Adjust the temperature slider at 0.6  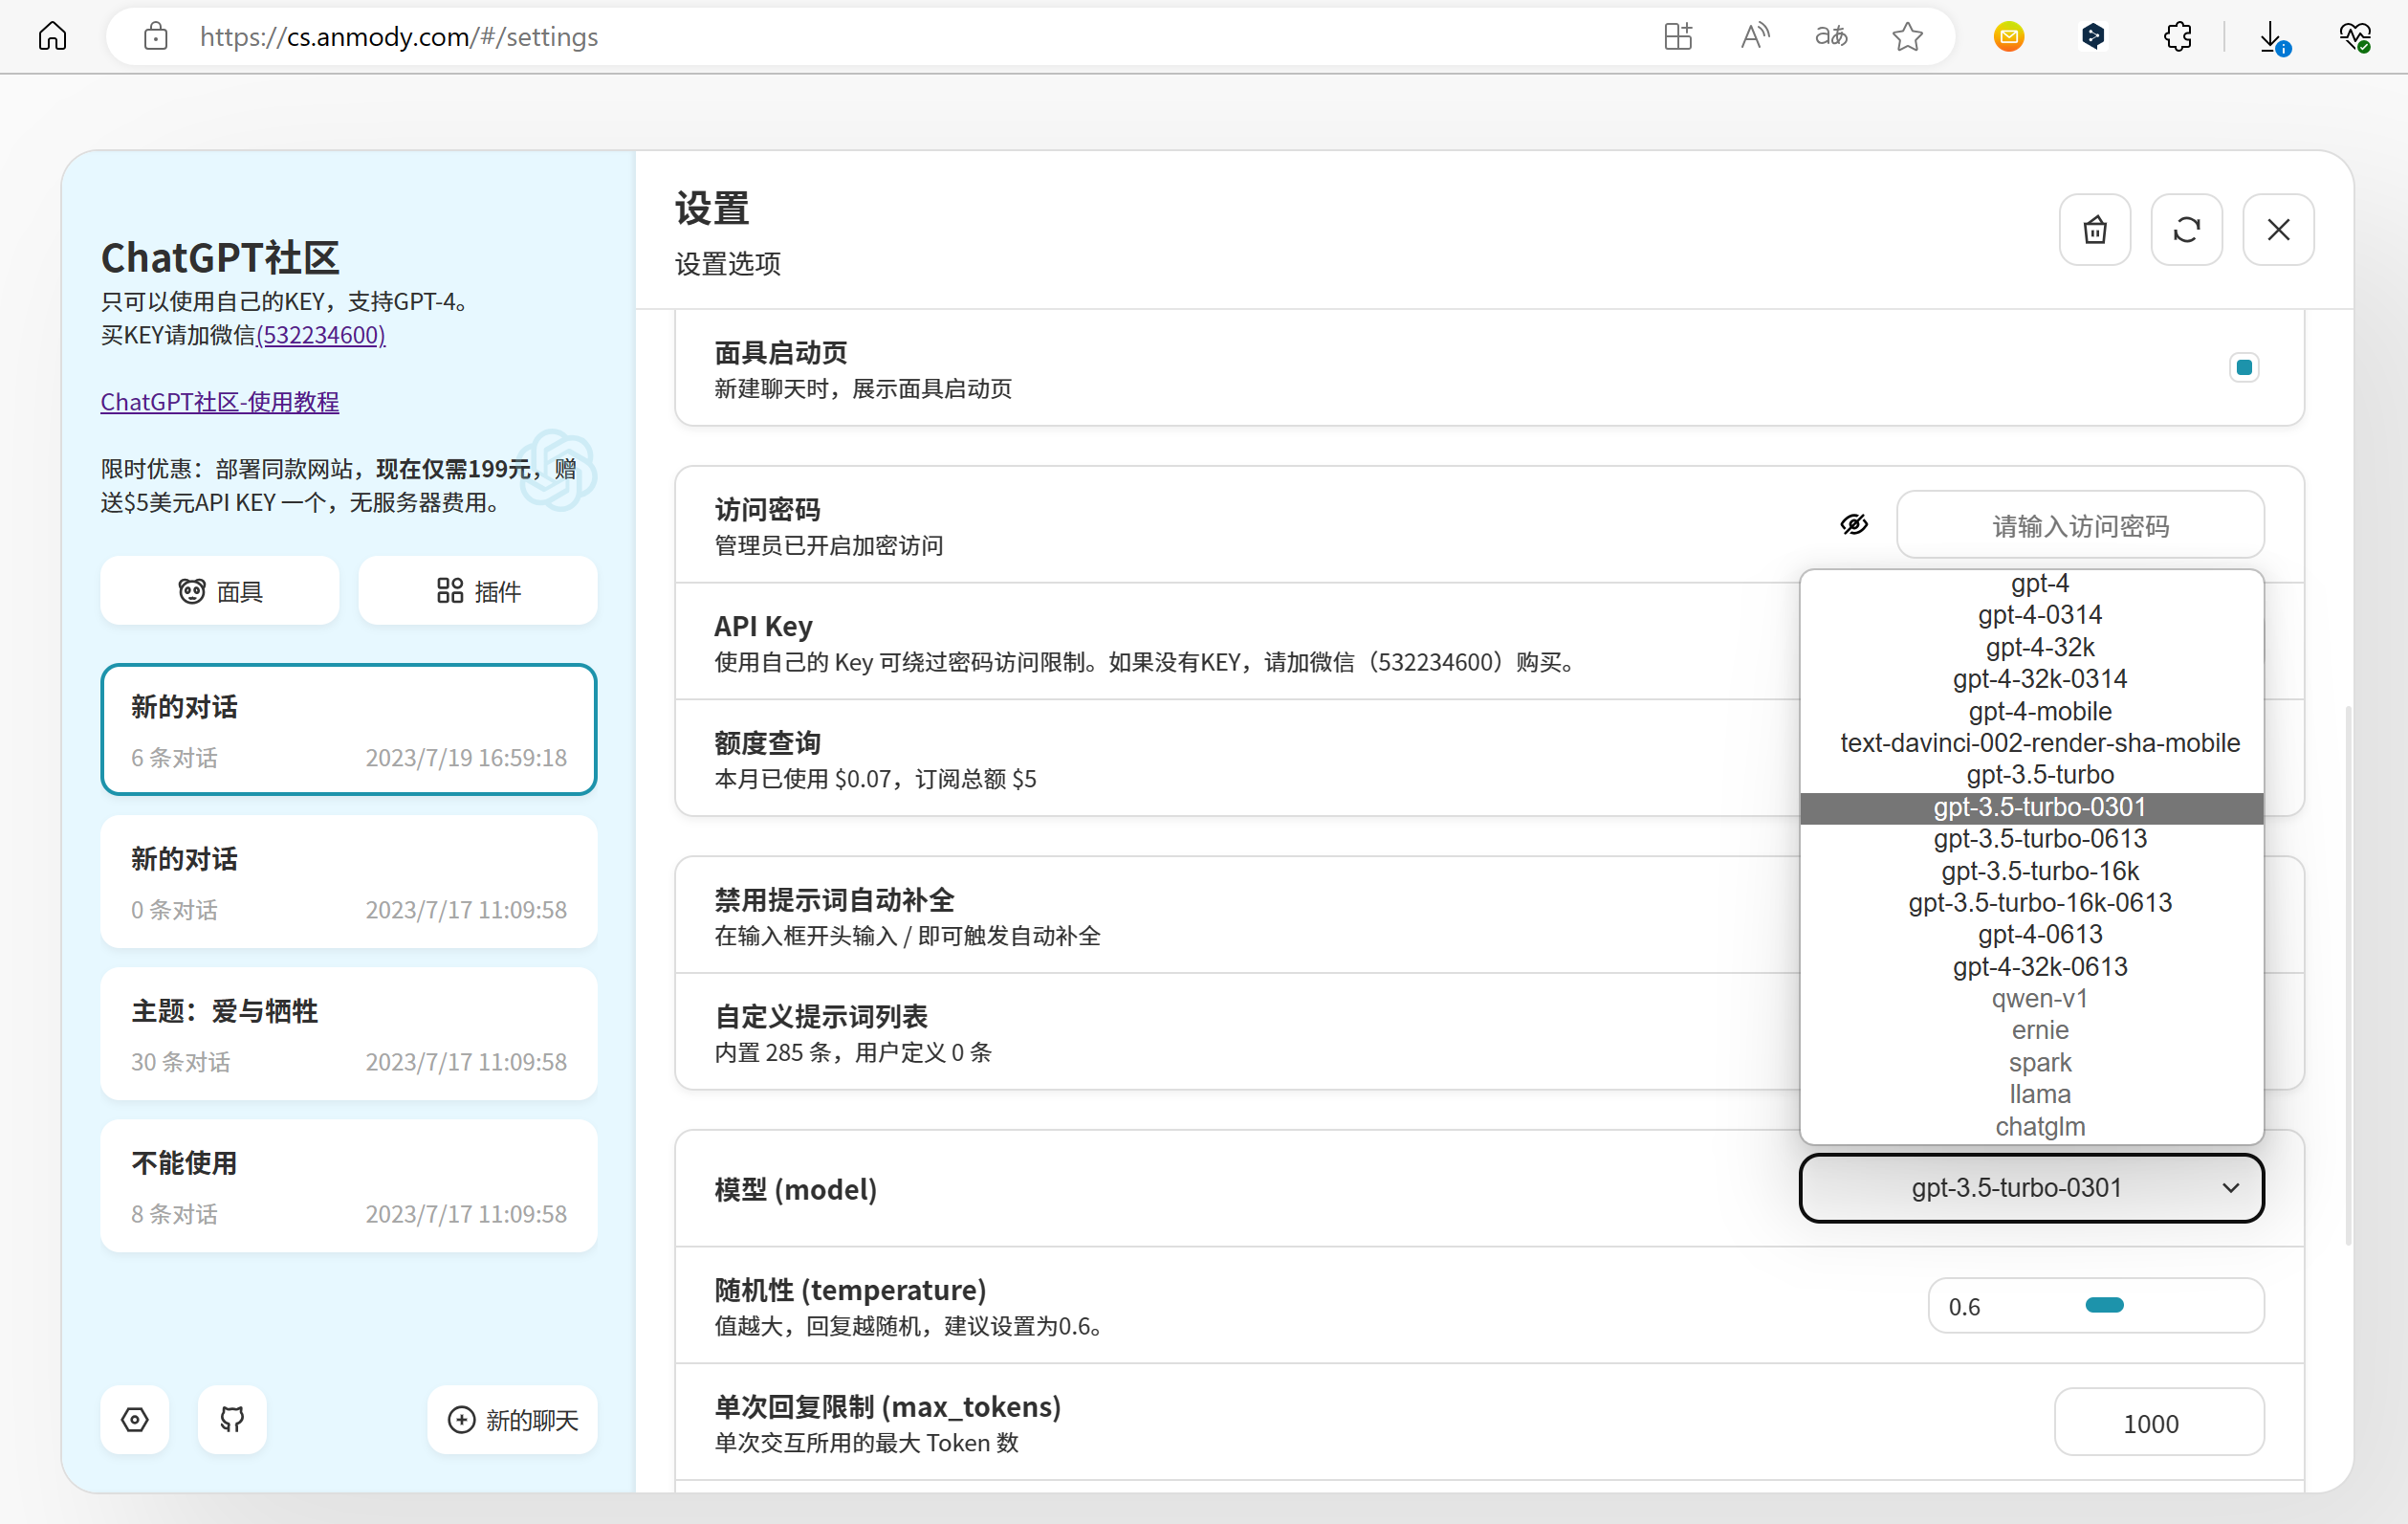pos(2104,1305)
